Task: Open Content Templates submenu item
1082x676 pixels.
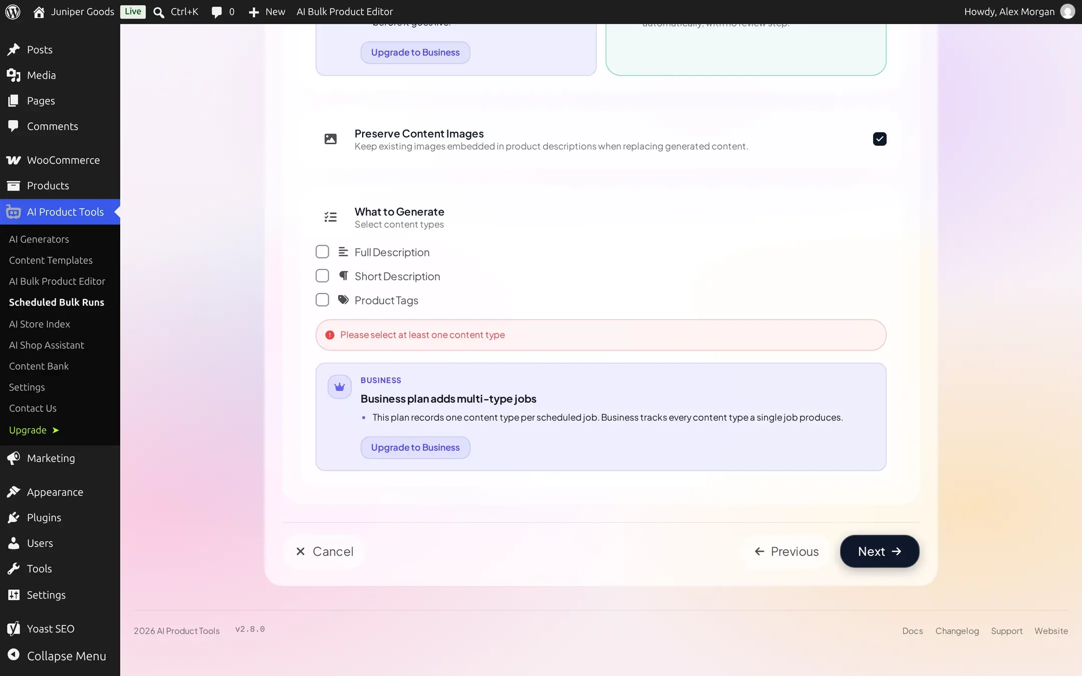Action: click(51, 260)
